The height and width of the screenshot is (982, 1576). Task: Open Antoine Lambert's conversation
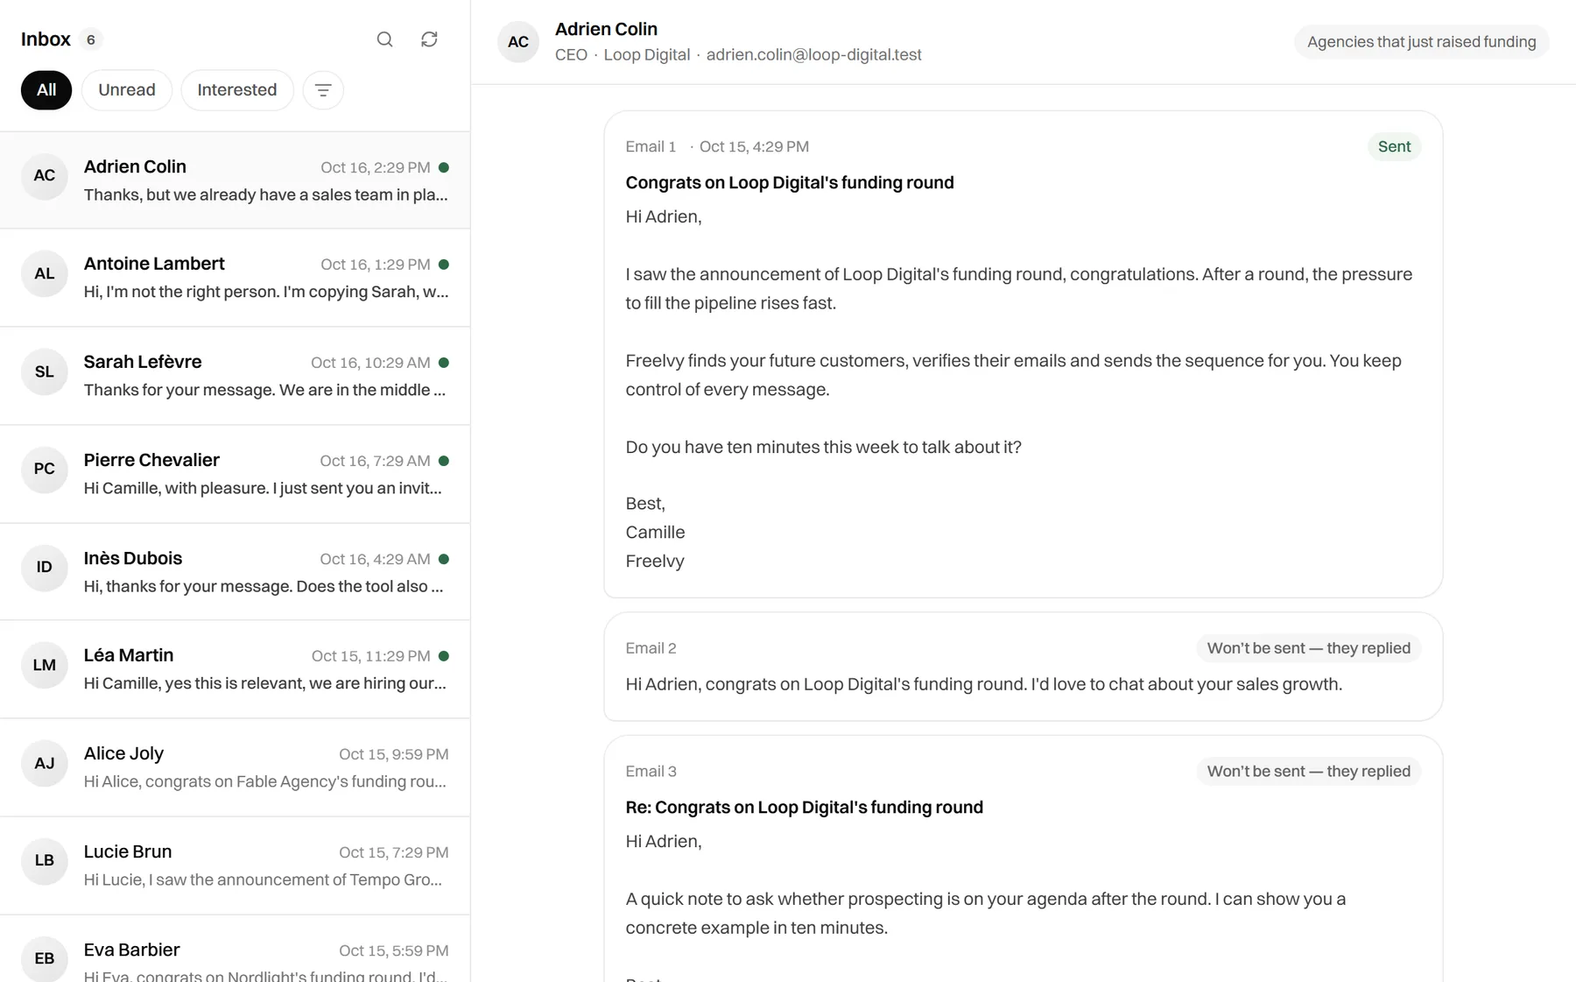click(x=235, y=278)
